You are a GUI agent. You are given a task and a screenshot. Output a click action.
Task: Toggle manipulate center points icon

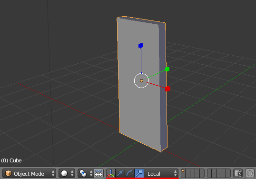(98, 173)
